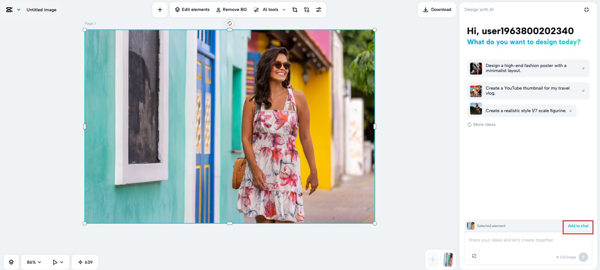This screenshot has height=270, width=600.
Task: Click Edit elements in the toolbar
Action: [192, 10]
